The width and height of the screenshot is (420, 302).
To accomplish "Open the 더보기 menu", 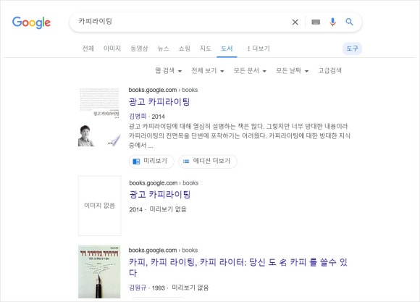I will 259,49.
